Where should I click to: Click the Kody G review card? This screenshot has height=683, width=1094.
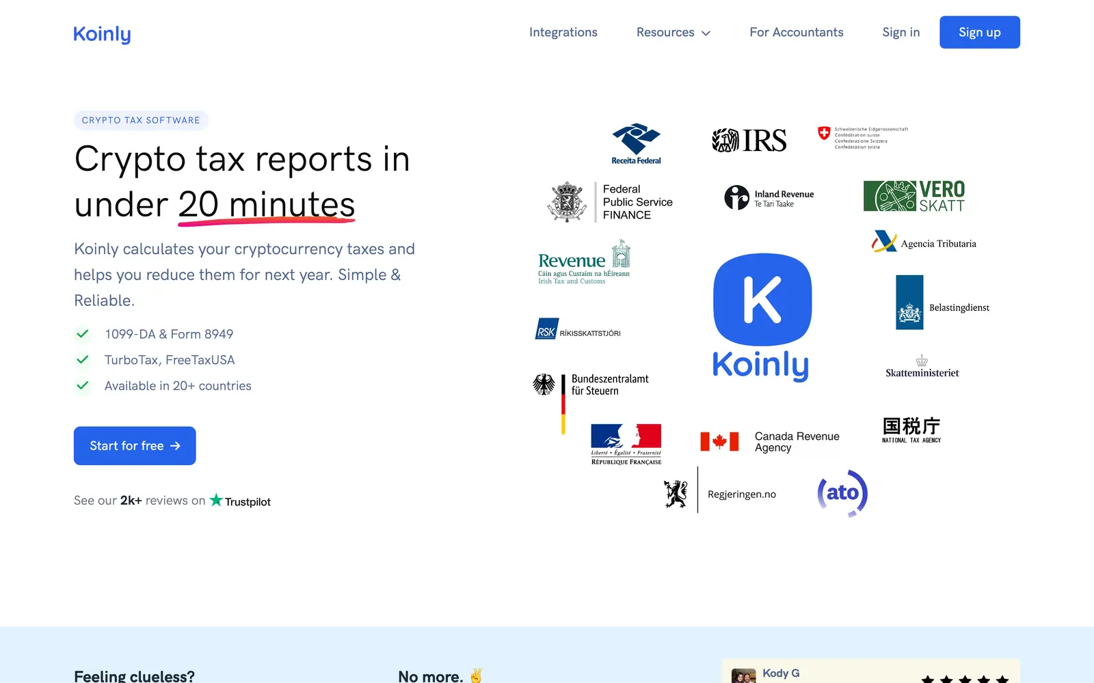click(x=870, y=671)
